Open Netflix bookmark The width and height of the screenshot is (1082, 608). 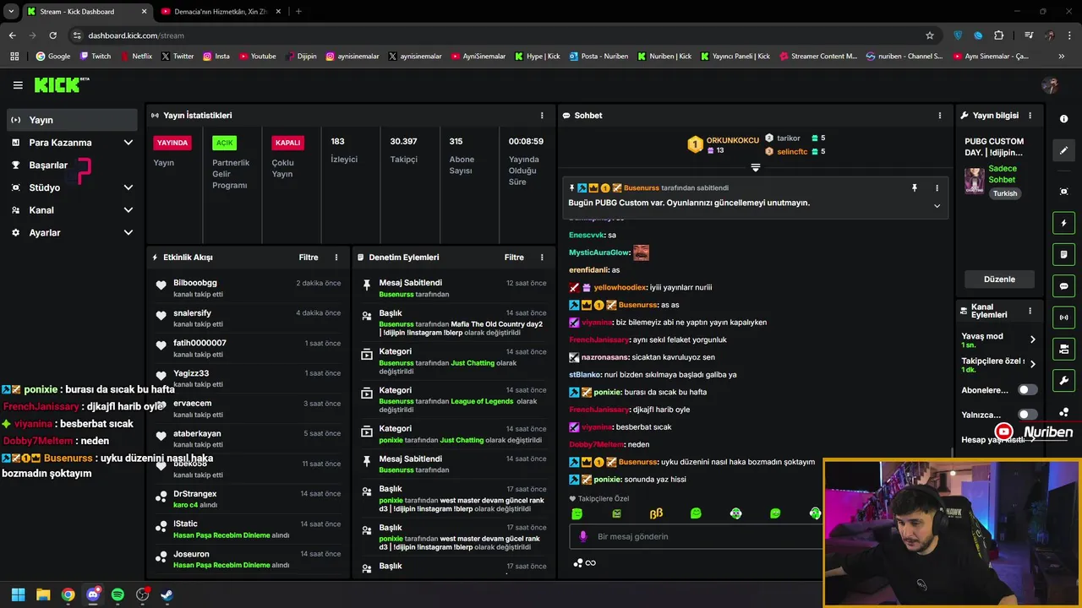pos(135,57)
